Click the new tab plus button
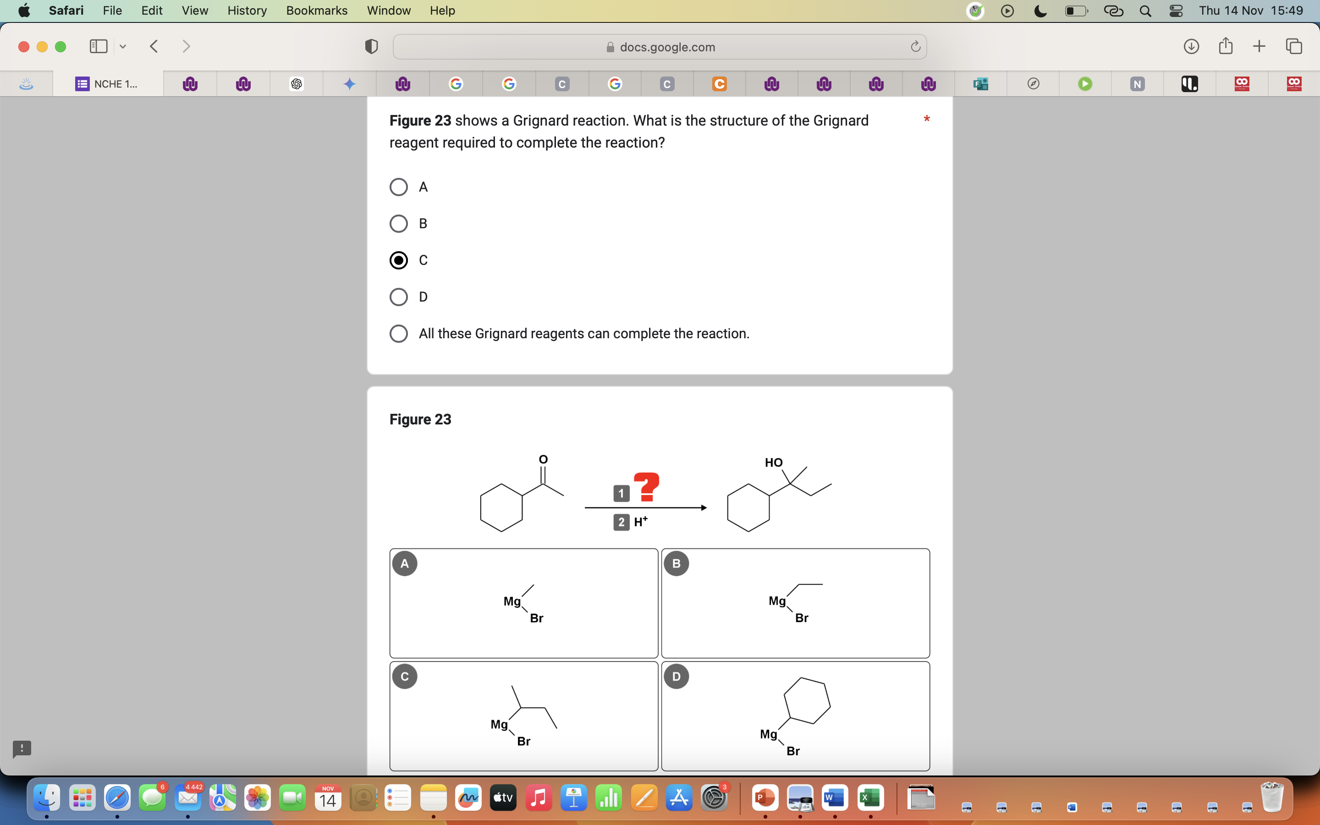This screenshot has height=825, width=1320. 1259,46
